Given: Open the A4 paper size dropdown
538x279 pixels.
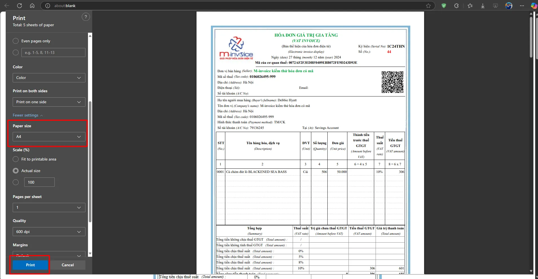Looking at the screenshot, I should tap(49, 137).
